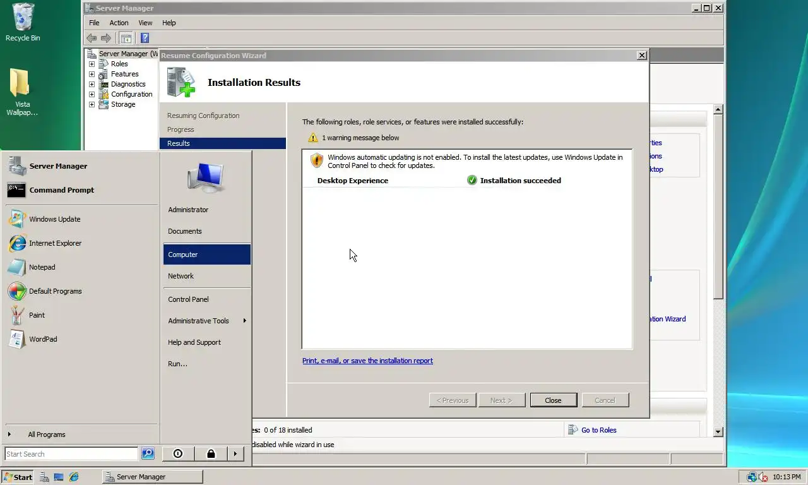Click the network tray icon
Image resolution: width=808 pixels, height=485 pixels.
(752, 477)
